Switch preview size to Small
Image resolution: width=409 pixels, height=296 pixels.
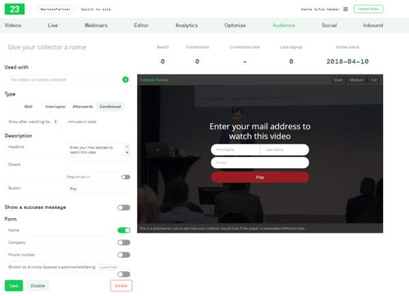tap(338, 80)
